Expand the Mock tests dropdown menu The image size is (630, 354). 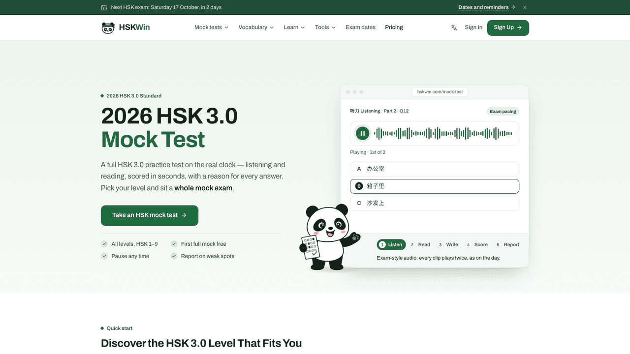point(211,28)
